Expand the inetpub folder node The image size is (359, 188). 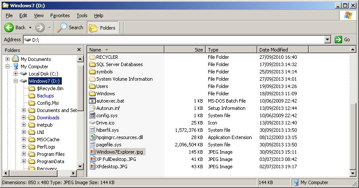24,124
